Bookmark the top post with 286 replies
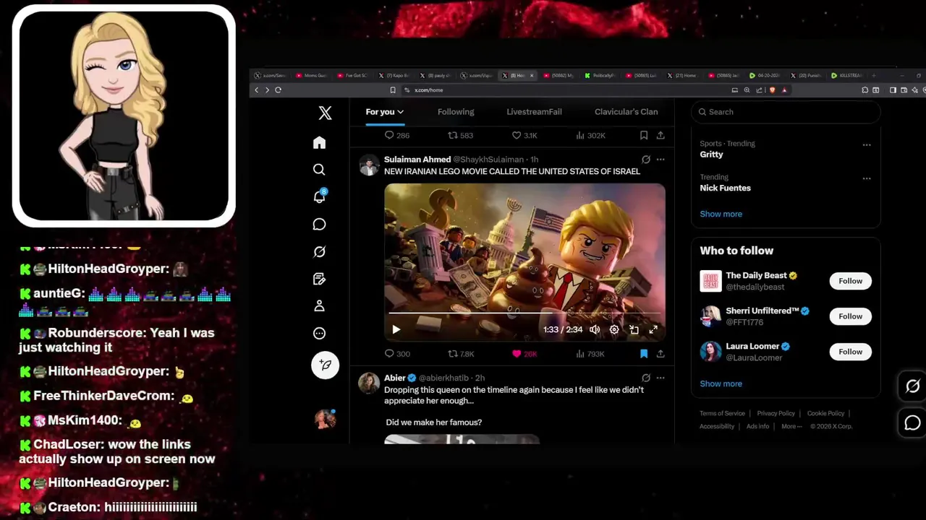This screenshot has width=926, height=520. coord(644,135)
